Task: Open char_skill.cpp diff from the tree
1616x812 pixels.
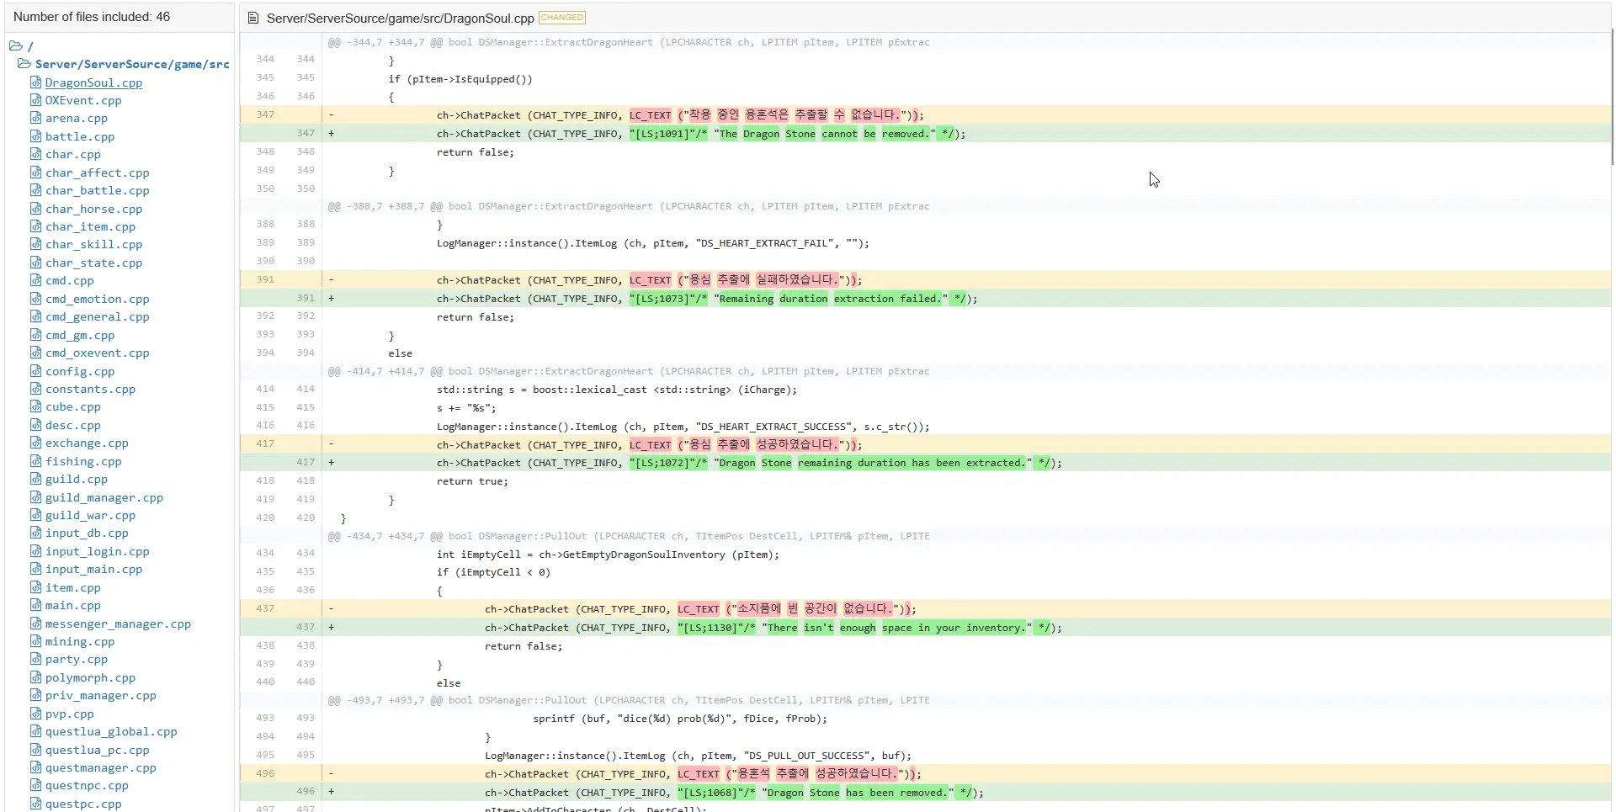Action: 93,244
